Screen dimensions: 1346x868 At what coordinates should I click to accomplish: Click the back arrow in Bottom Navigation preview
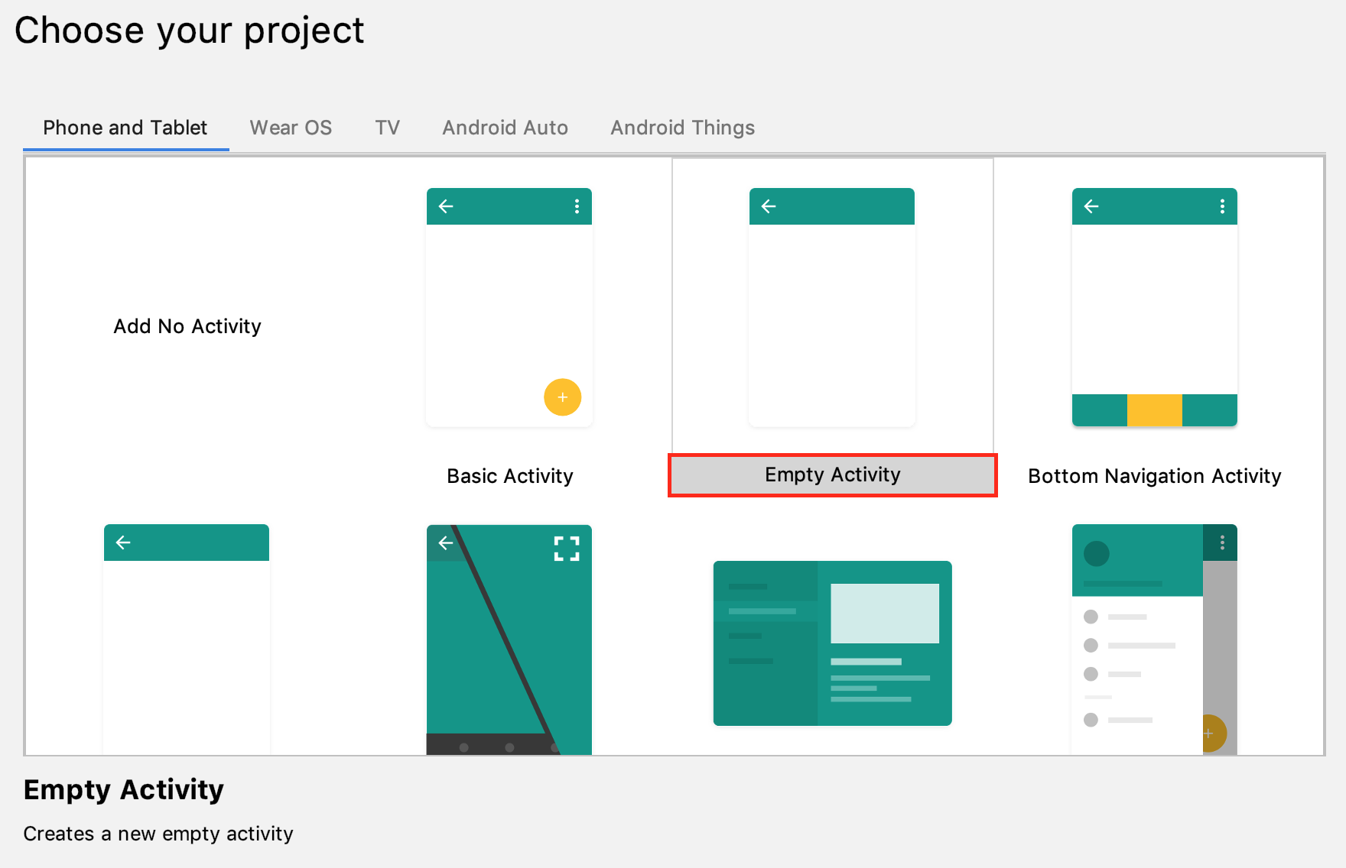tap(1091, 206)
